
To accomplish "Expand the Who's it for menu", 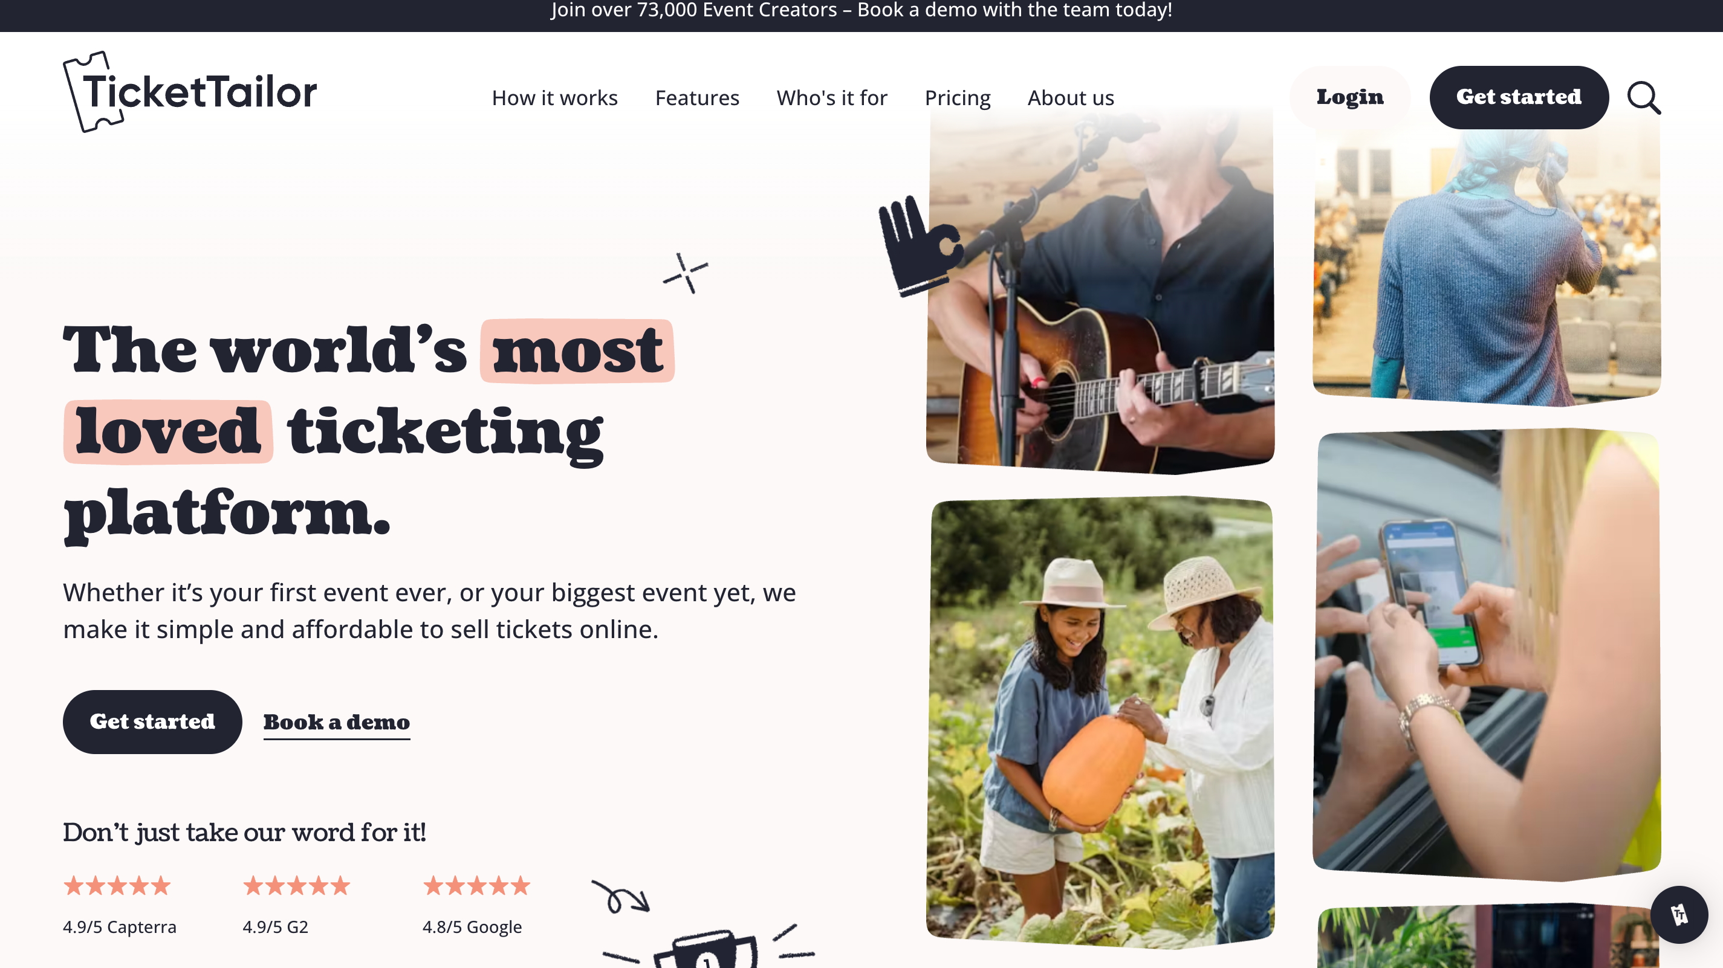I will (x=831, y=98).
